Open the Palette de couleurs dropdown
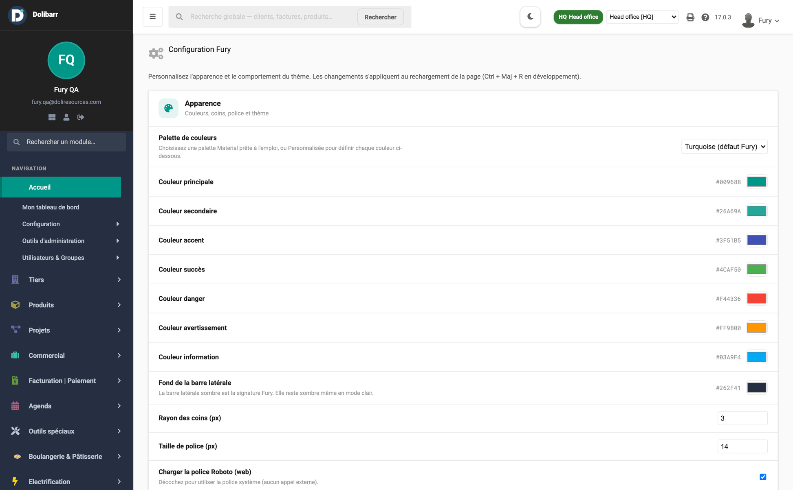 [x=724, y=147]
